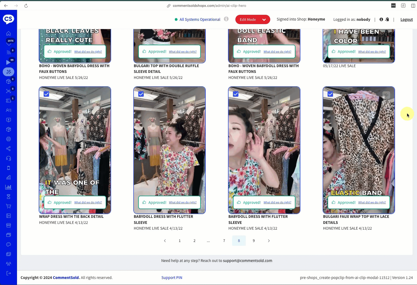Click the sidebar logout arrow icon

coord(9,273)
